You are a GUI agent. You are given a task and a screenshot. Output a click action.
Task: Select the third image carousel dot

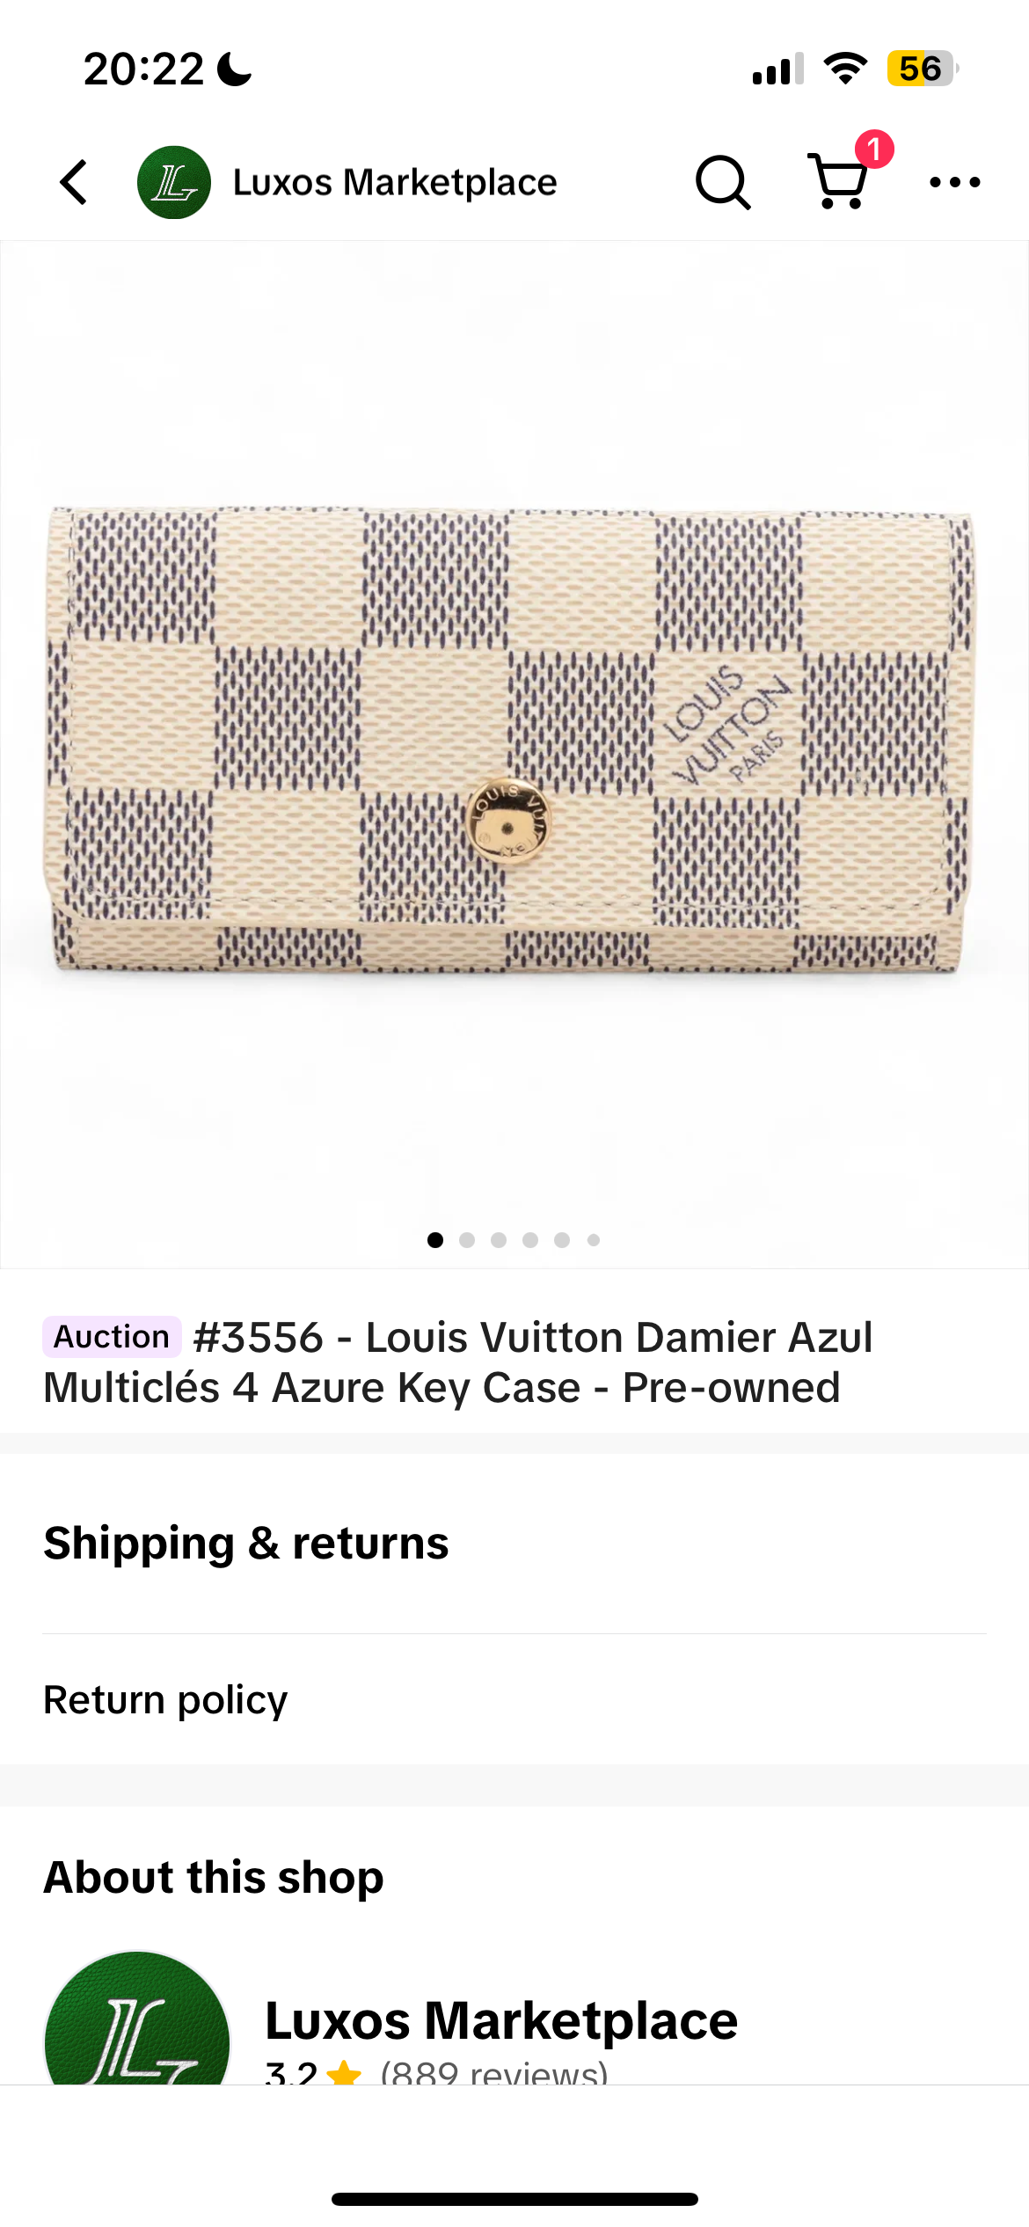(499, 1240)
